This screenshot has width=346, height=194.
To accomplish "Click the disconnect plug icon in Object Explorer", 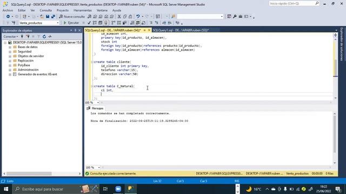I will coord(28,37).
